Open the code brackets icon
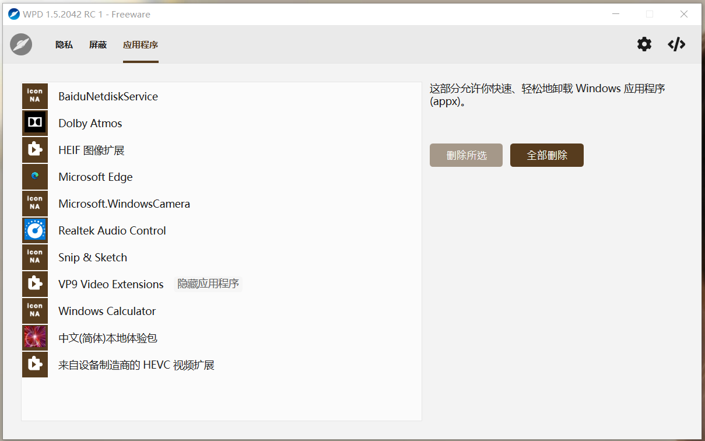Viewport: 705px width, 441px height. tap(676, 44)
